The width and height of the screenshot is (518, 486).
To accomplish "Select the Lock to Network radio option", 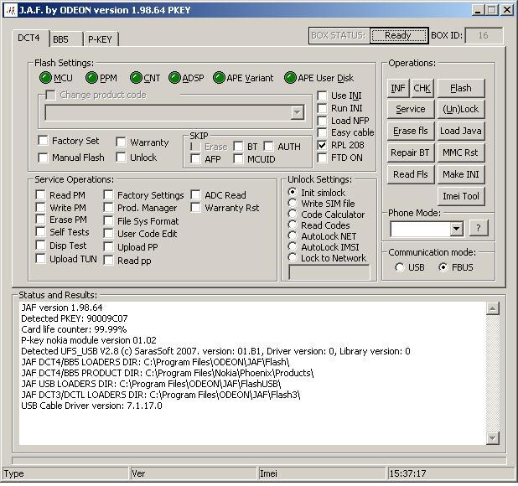I will tap(293, 257).
